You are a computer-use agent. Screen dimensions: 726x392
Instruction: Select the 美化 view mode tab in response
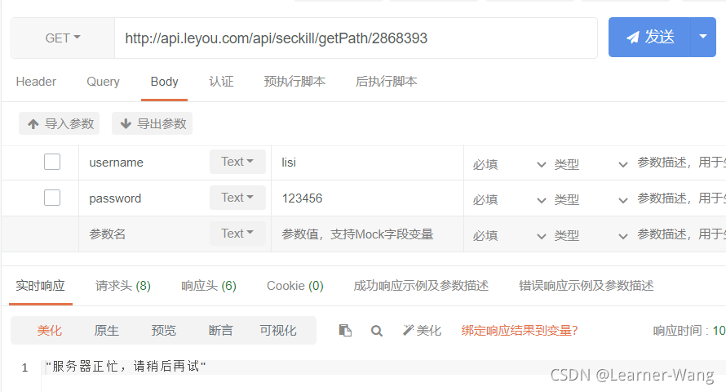point(50,331)
